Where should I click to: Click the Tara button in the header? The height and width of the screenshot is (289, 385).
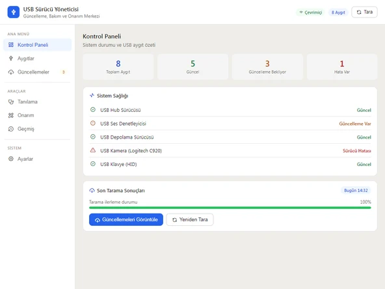(x=364, y=12)
